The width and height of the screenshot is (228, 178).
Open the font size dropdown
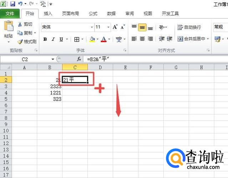click(x=108, y=27)
